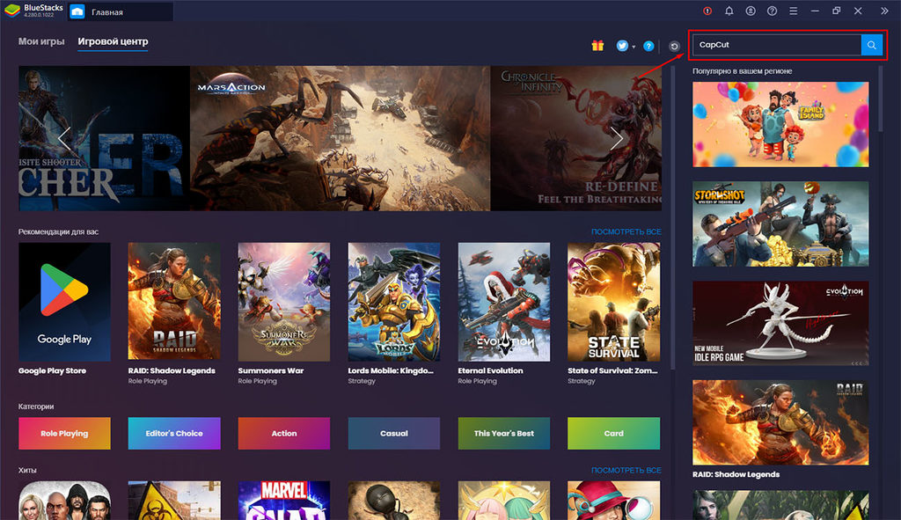
Task: Open the notifications bell
Action: [729, 11]
